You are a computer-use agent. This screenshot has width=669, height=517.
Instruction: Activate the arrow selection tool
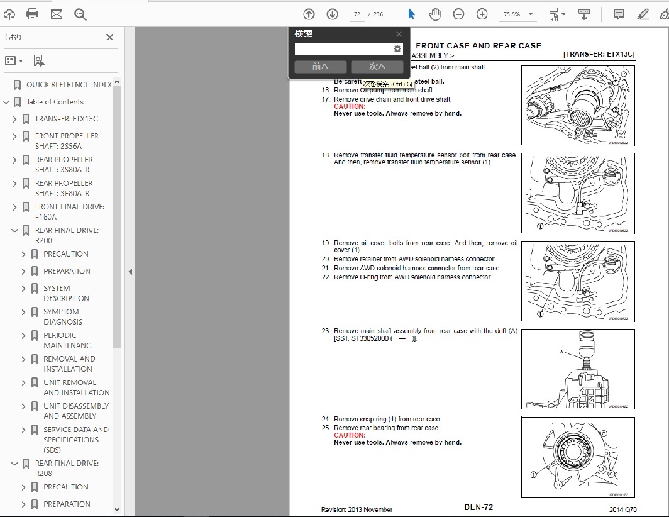tap(411, 14)
